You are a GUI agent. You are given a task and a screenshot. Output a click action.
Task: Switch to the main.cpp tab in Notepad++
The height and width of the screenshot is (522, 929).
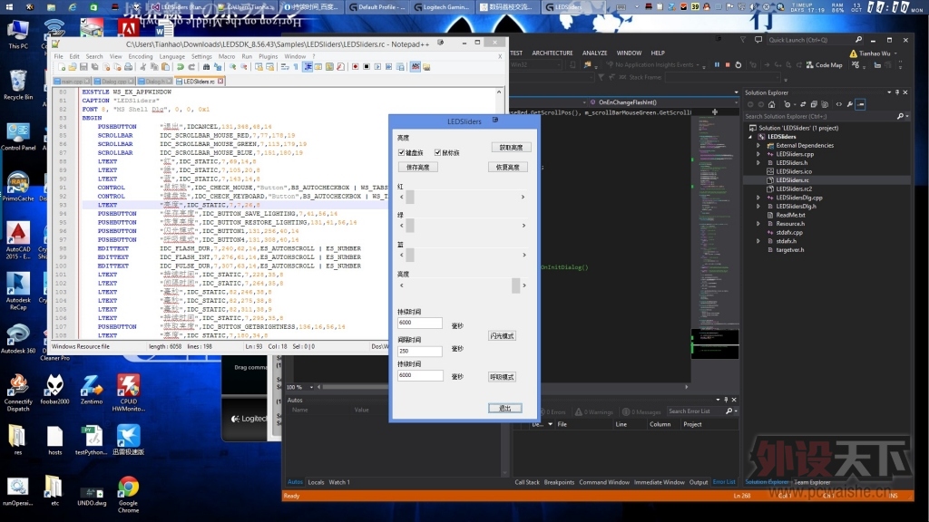[x=73, y=81]
